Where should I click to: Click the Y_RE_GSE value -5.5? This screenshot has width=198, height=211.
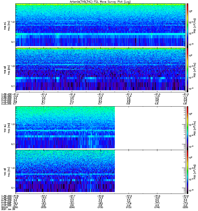pyautogui.click(x=157, y=198)
